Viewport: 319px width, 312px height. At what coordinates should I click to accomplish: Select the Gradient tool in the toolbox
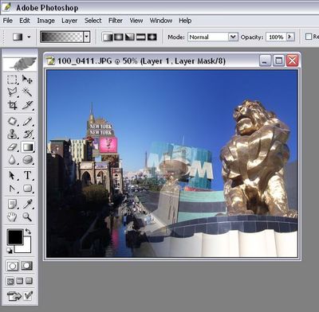pyautogui.click(x=28, y=147)
